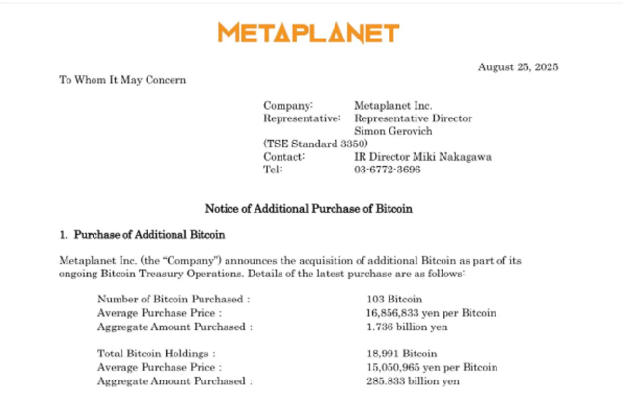This screenshot has width=644, height=419.
Task: Click the "To Whom It May Concern" line
Action: coord(122,80)
